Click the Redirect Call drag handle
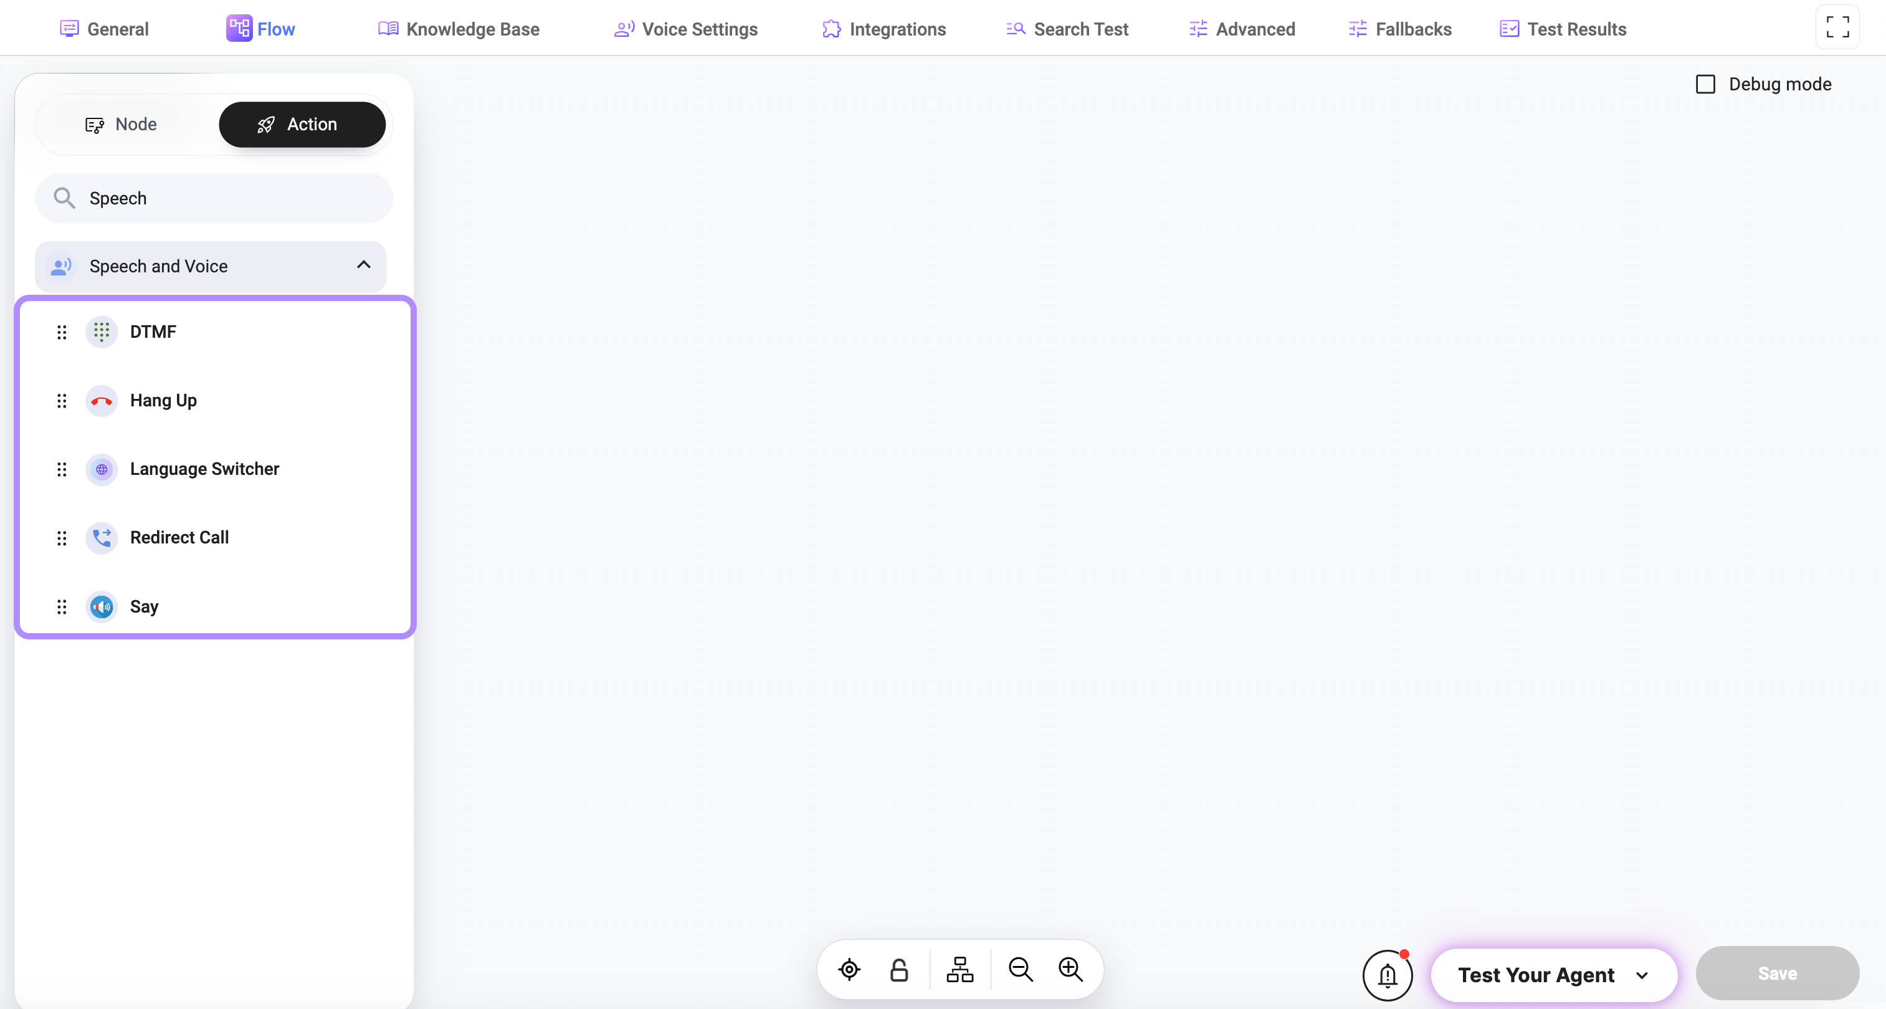The width and height of the screenshot is (1886, 1009). click(x=62, y=538)
